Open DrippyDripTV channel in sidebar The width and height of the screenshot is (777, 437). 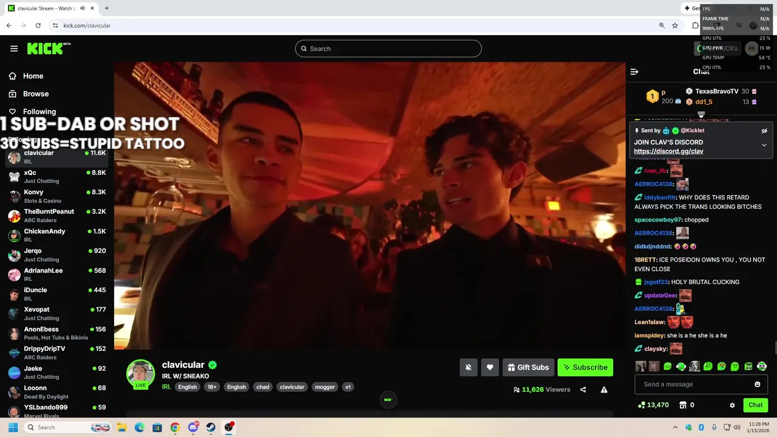pyautogui.click(x=57, y=353)
